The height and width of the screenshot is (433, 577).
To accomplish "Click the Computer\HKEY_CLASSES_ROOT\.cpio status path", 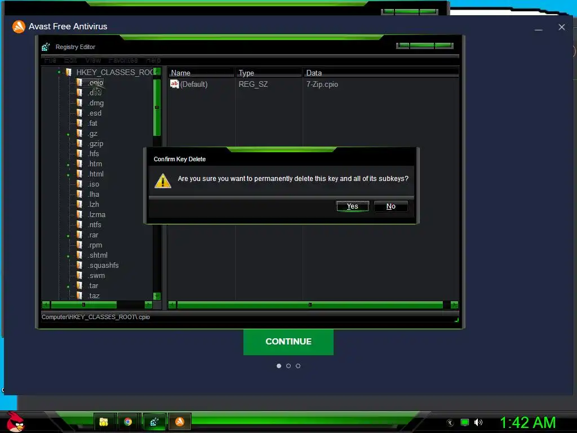I will point(96,317).
